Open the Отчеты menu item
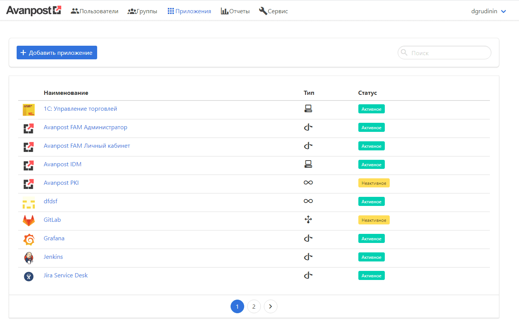The height and width of the screenshot is (334, 519). pyautogui.click(x=235, y=11)
